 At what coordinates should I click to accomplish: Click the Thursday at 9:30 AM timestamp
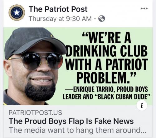coord(60,19)
